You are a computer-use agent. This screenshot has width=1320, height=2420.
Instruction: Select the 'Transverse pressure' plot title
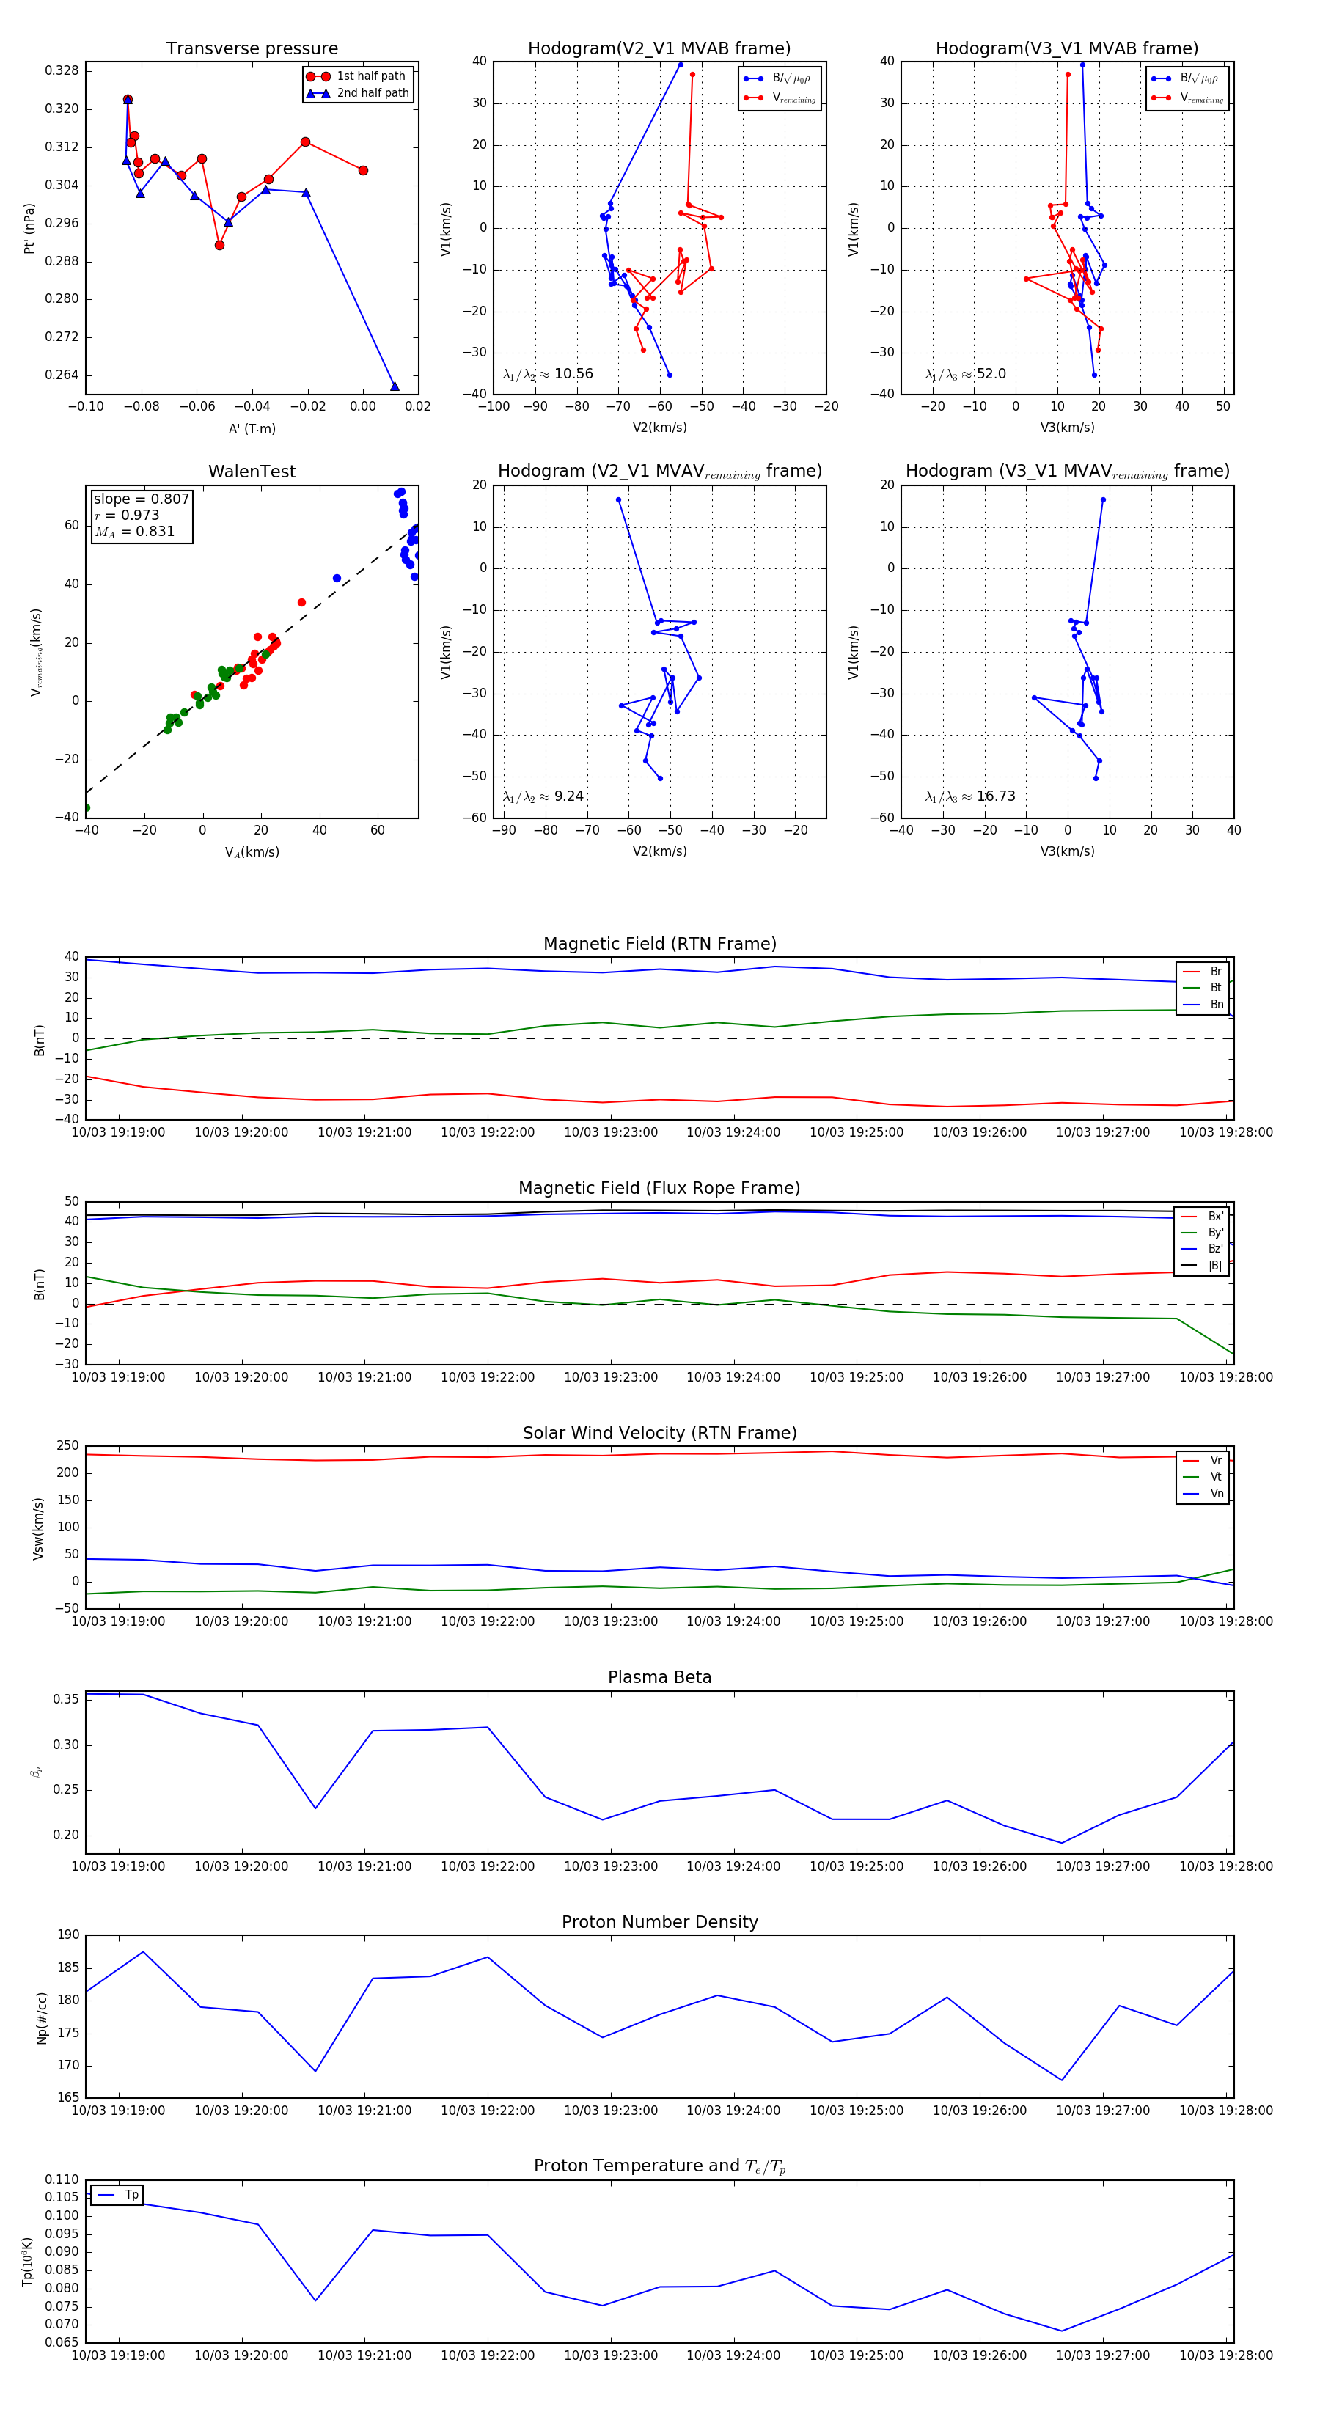(252, 49)
